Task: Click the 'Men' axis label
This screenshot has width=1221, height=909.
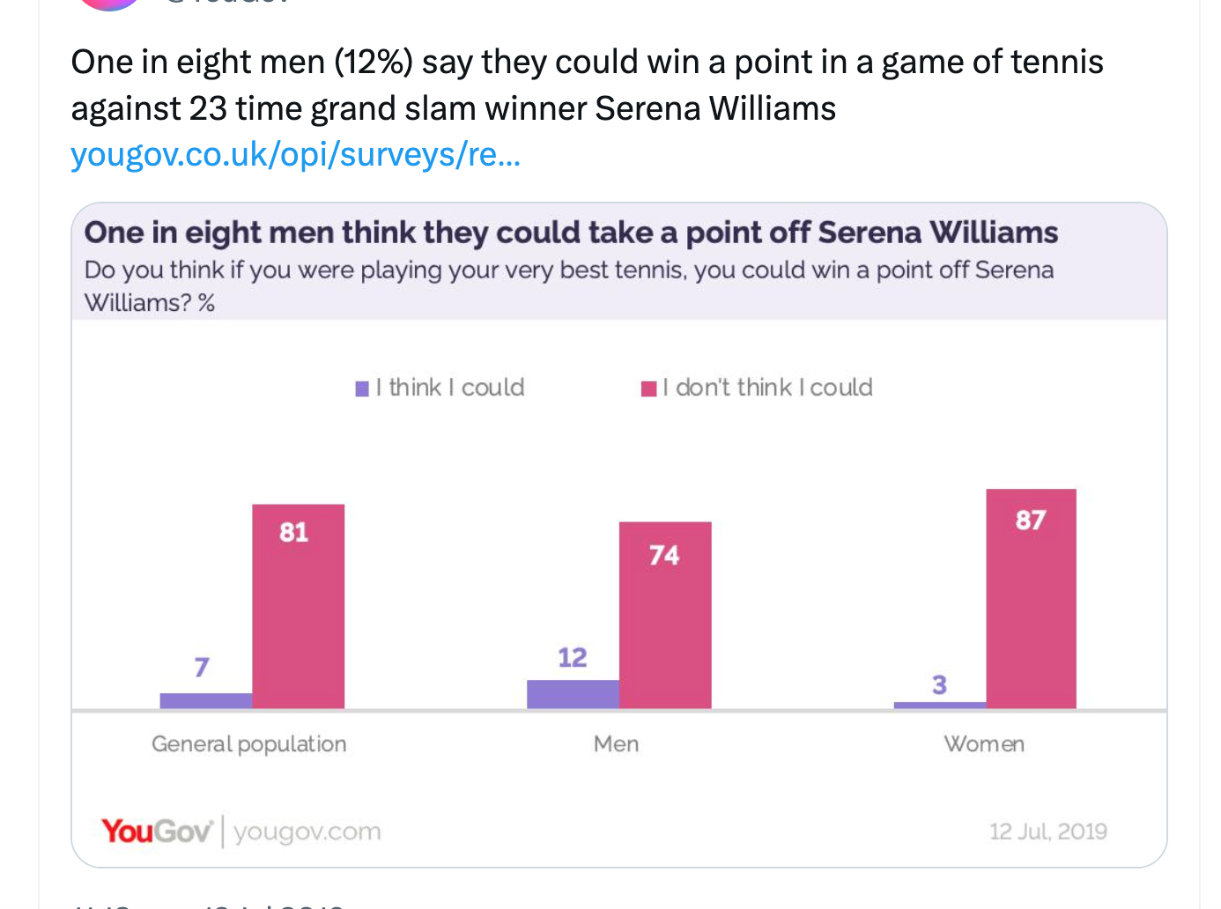Action: (616, 744)
